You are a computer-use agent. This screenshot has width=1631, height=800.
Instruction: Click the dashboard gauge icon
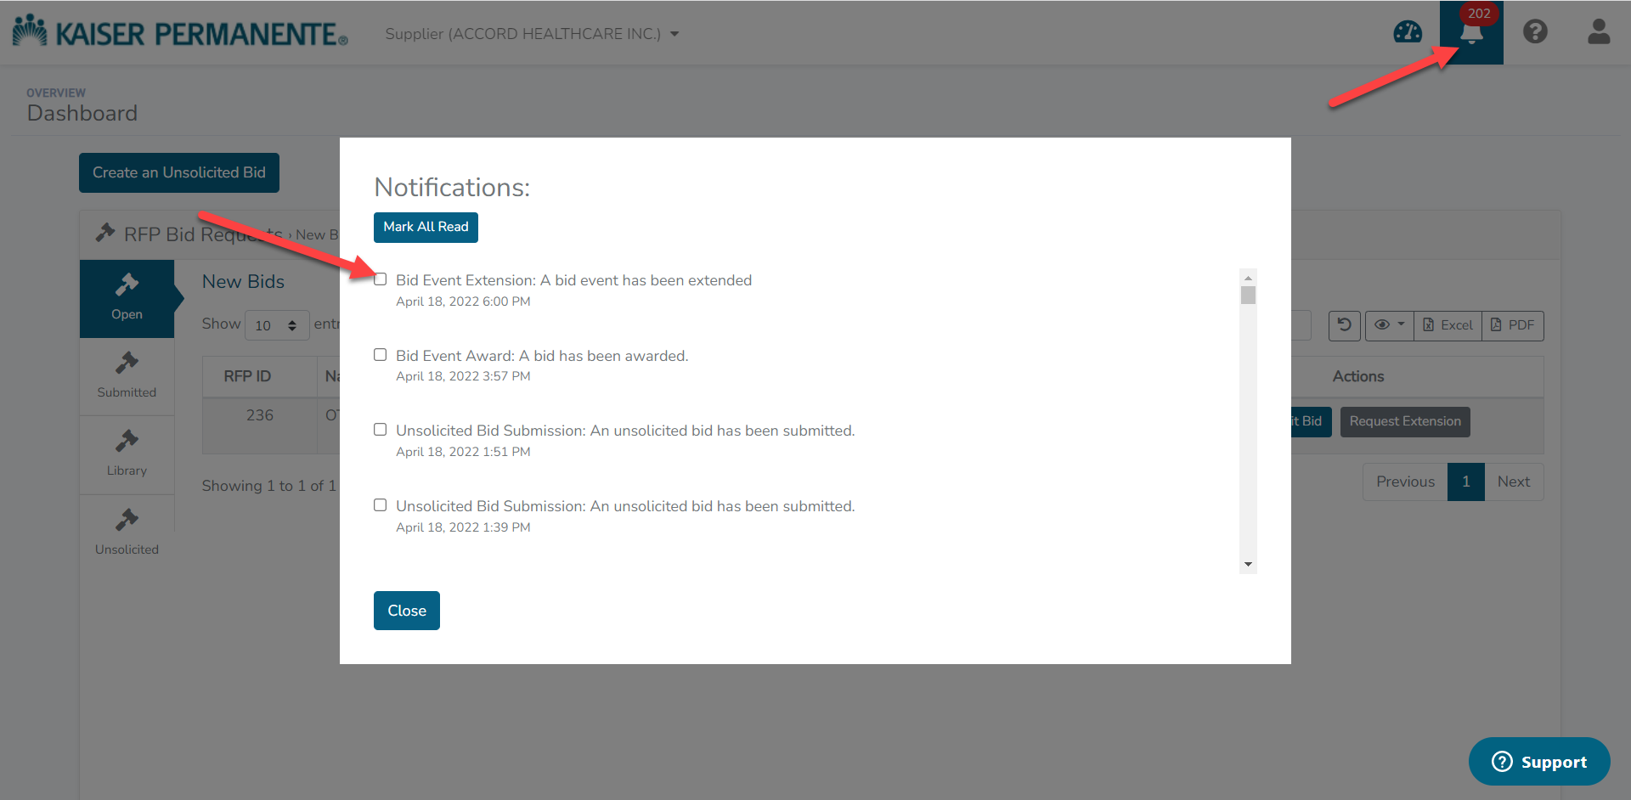coord(1408,32)
